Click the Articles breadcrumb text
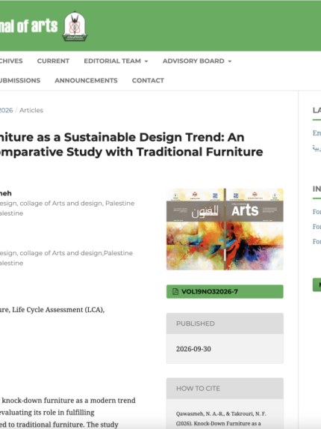Viewport: 321px width, 429px height. click(x=31, y=110)
